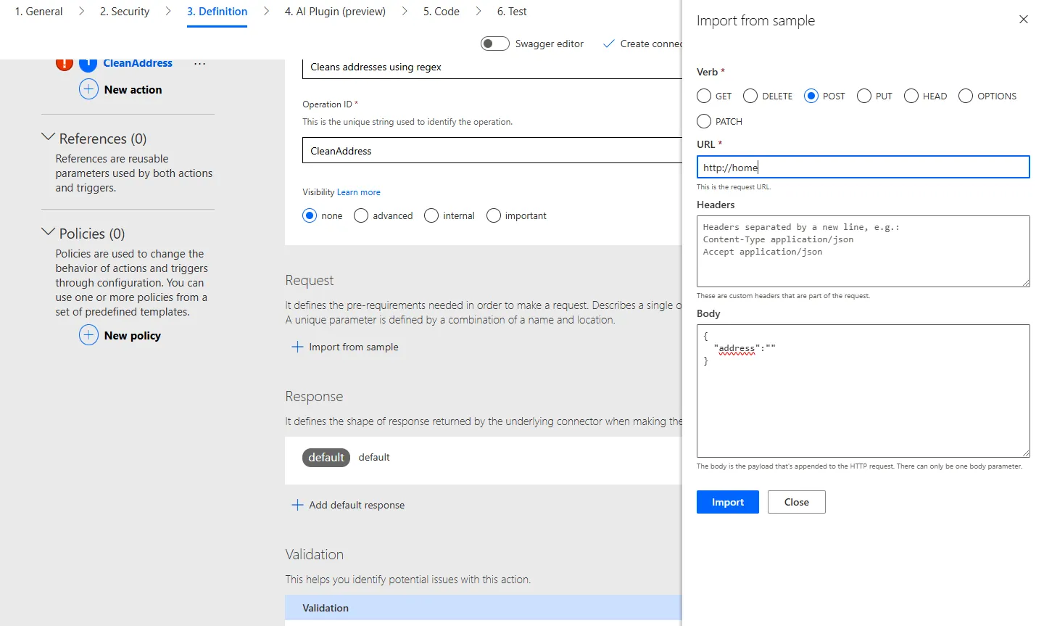Click the New action plus icon
Viewport: 1044px width, 626px height.
tap(88, 89)
